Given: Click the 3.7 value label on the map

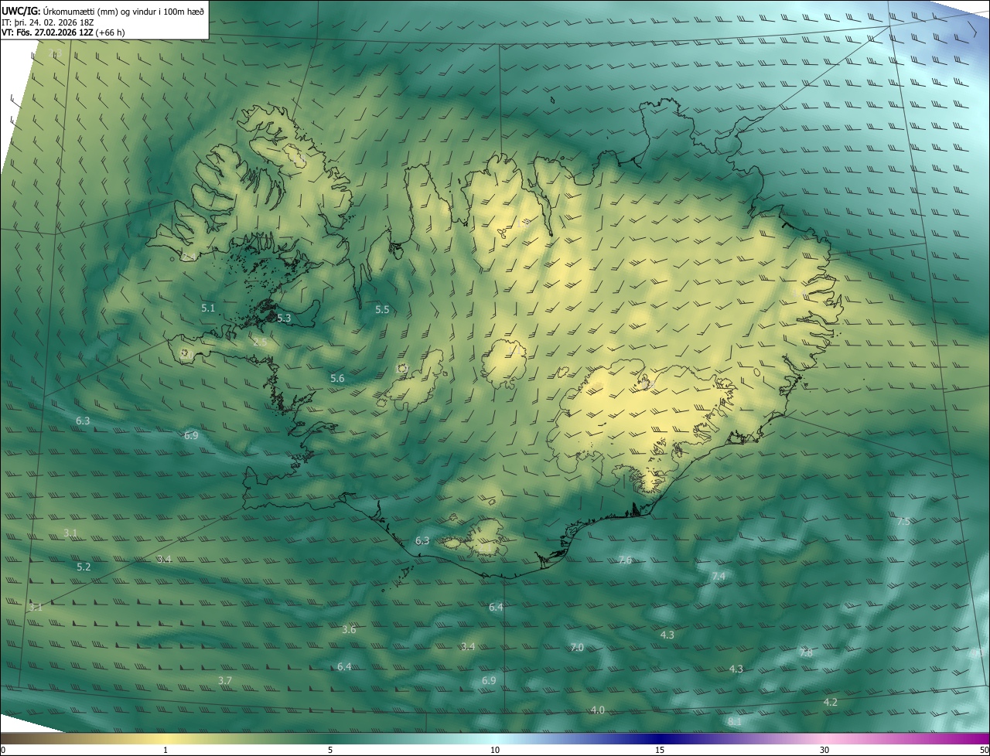Looking at the screenshot, I should tap(224, 680).
